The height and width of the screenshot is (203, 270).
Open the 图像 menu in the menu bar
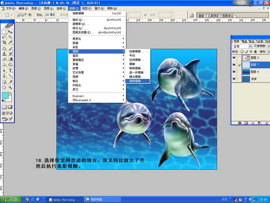[x=36, y=8]
